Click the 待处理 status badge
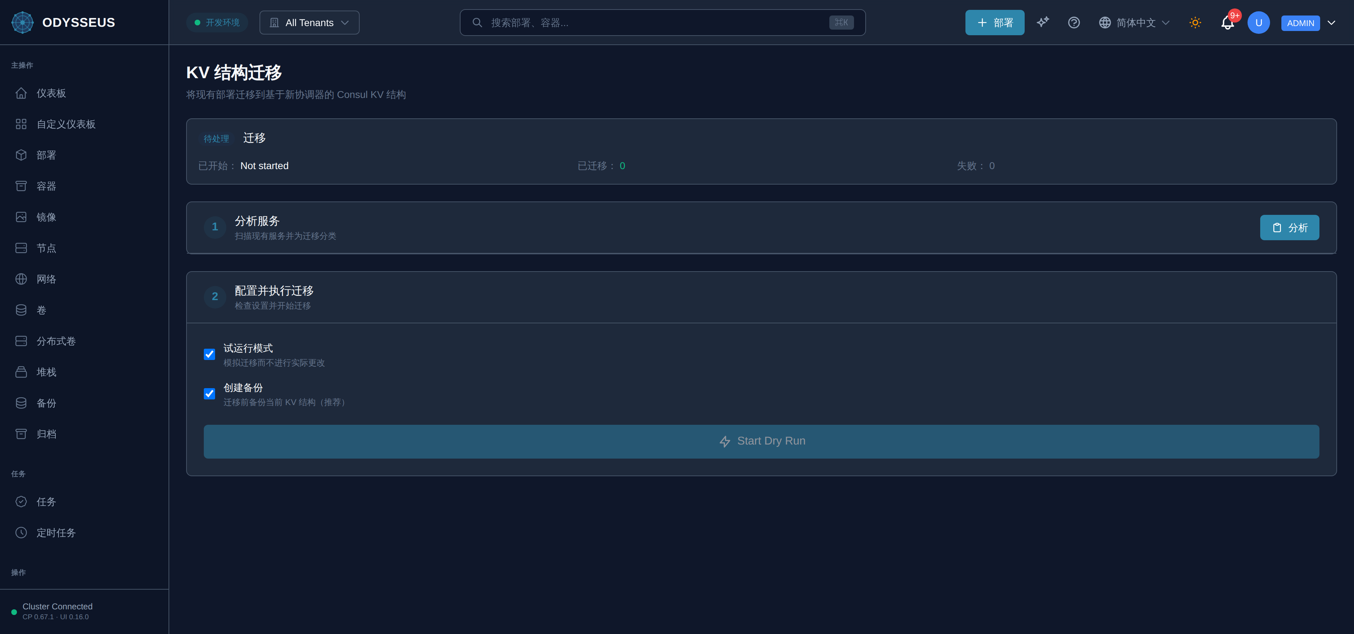Viewport: 1354px width, 634px height. click(216, 138)
